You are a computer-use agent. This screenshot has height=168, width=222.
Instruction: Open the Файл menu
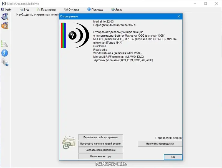coord(6,9)
